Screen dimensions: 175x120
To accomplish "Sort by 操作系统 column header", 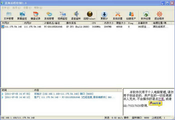I will pos(78,23).
